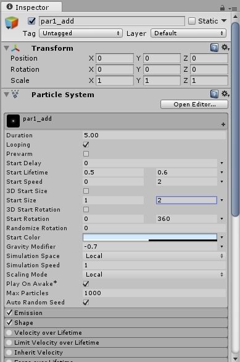The height and width of the screenshot is (362, 240).
Task: Click the Open Editor button
Action: click(194, 105)
